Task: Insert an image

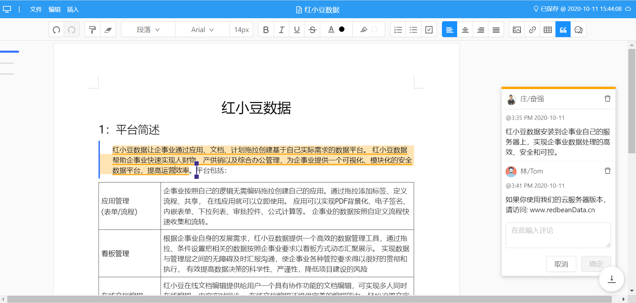Action: pyautogui.click(x=517, y=30)
